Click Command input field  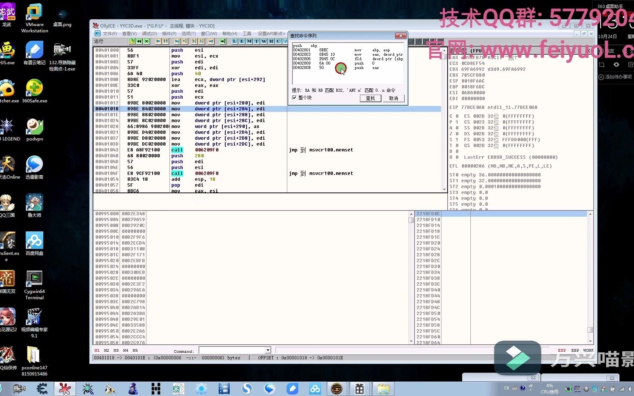232,351
